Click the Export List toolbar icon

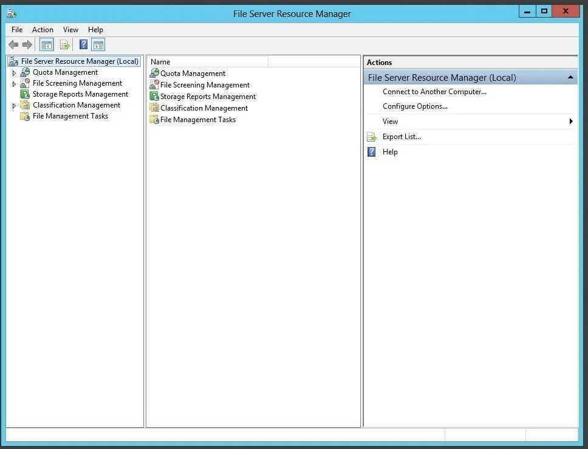pyautogui.click(x=64, y=45)
